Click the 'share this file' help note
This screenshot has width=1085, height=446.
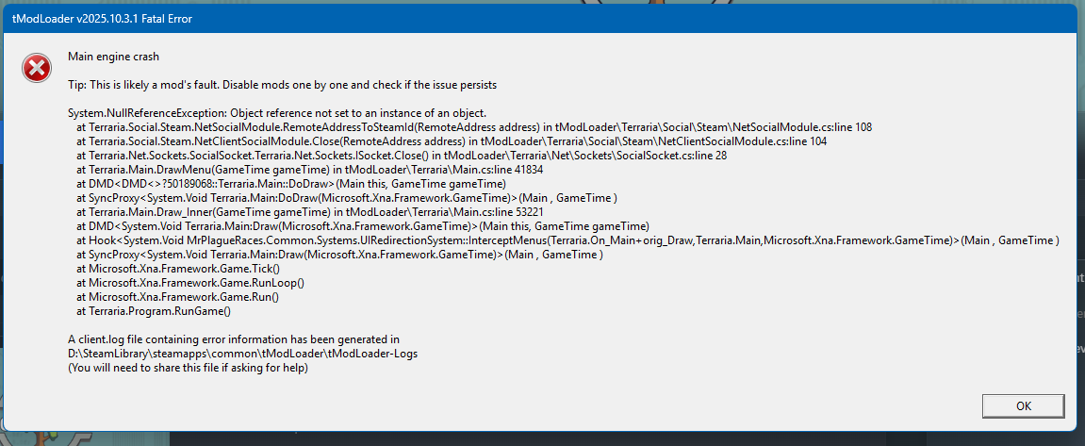pyautogui.click(x=188, y=369)
